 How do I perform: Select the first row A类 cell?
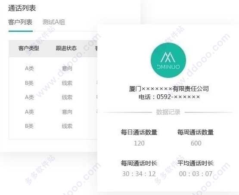29,68
